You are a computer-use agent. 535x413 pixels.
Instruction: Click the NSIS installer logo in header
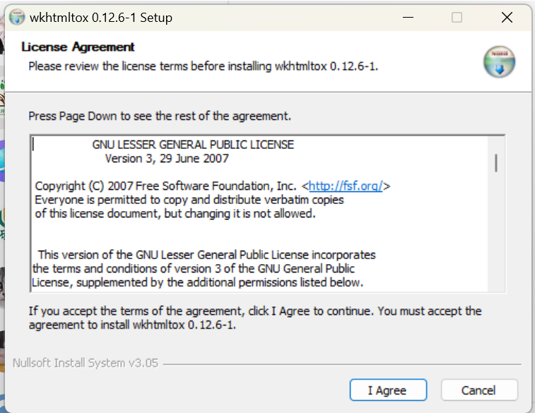pyautogui.click(x=499, y=61)
